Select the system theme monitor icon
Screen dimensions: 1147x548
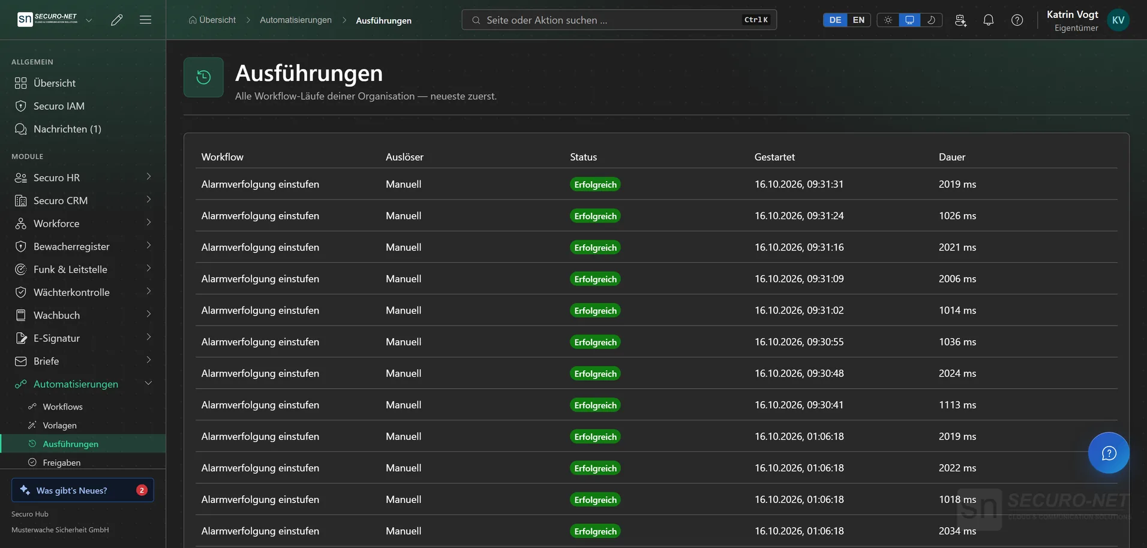pyautogui.click(x=909, y=20)
